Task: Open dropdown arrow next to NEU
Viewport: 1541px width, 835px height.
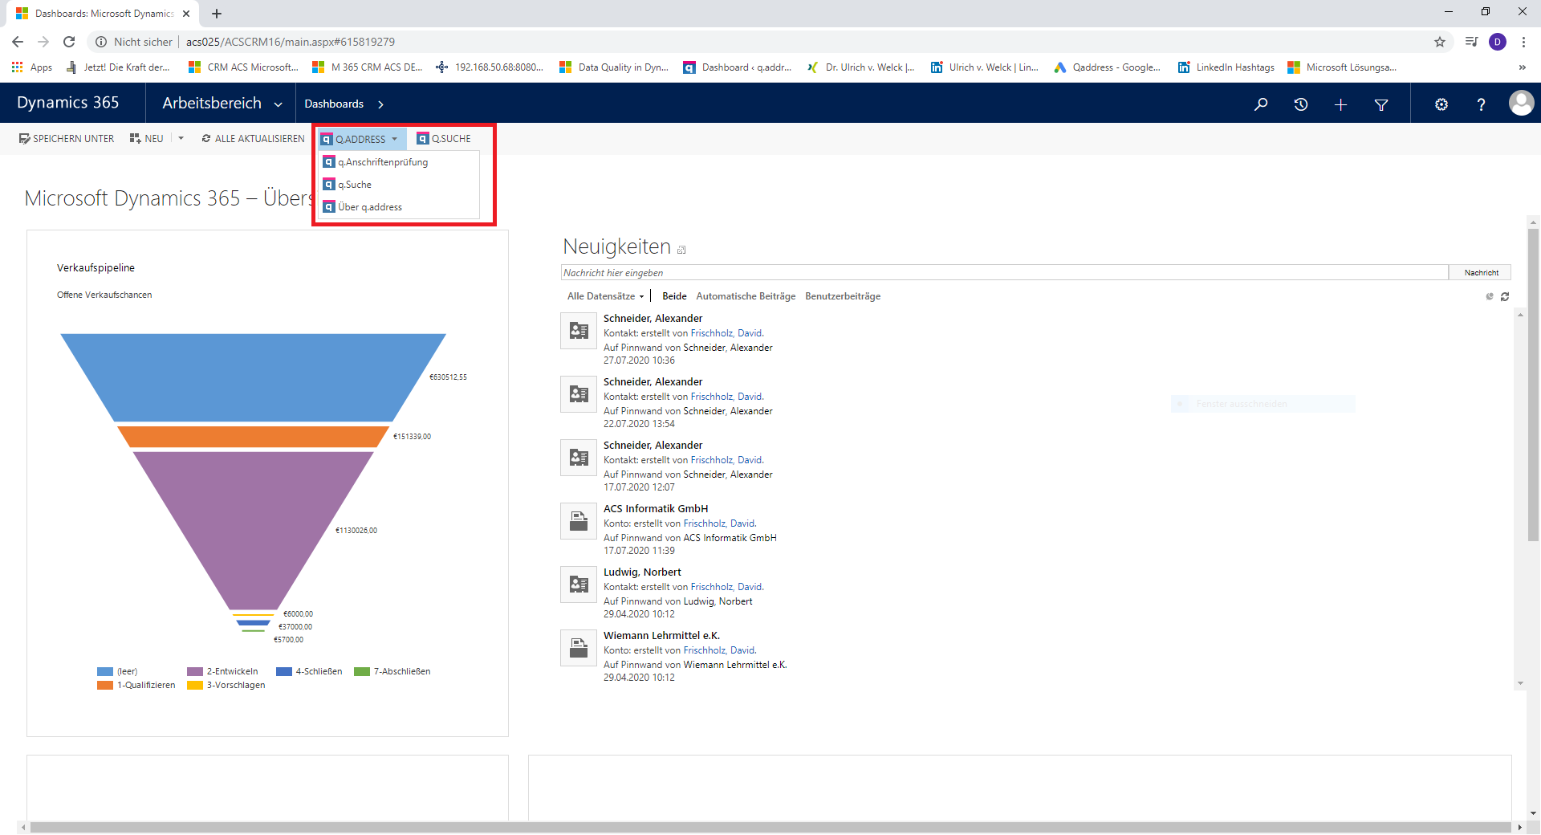Action: click(x=181, y=138)
